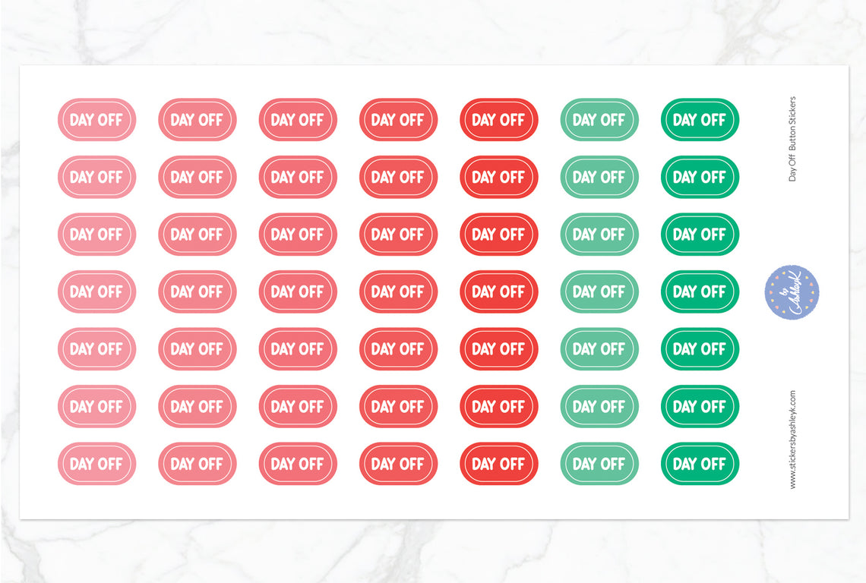Click the light green DAY OFF sticker in sixth row
This screenshot has height=583, width=866.
[x=599, y=406]
